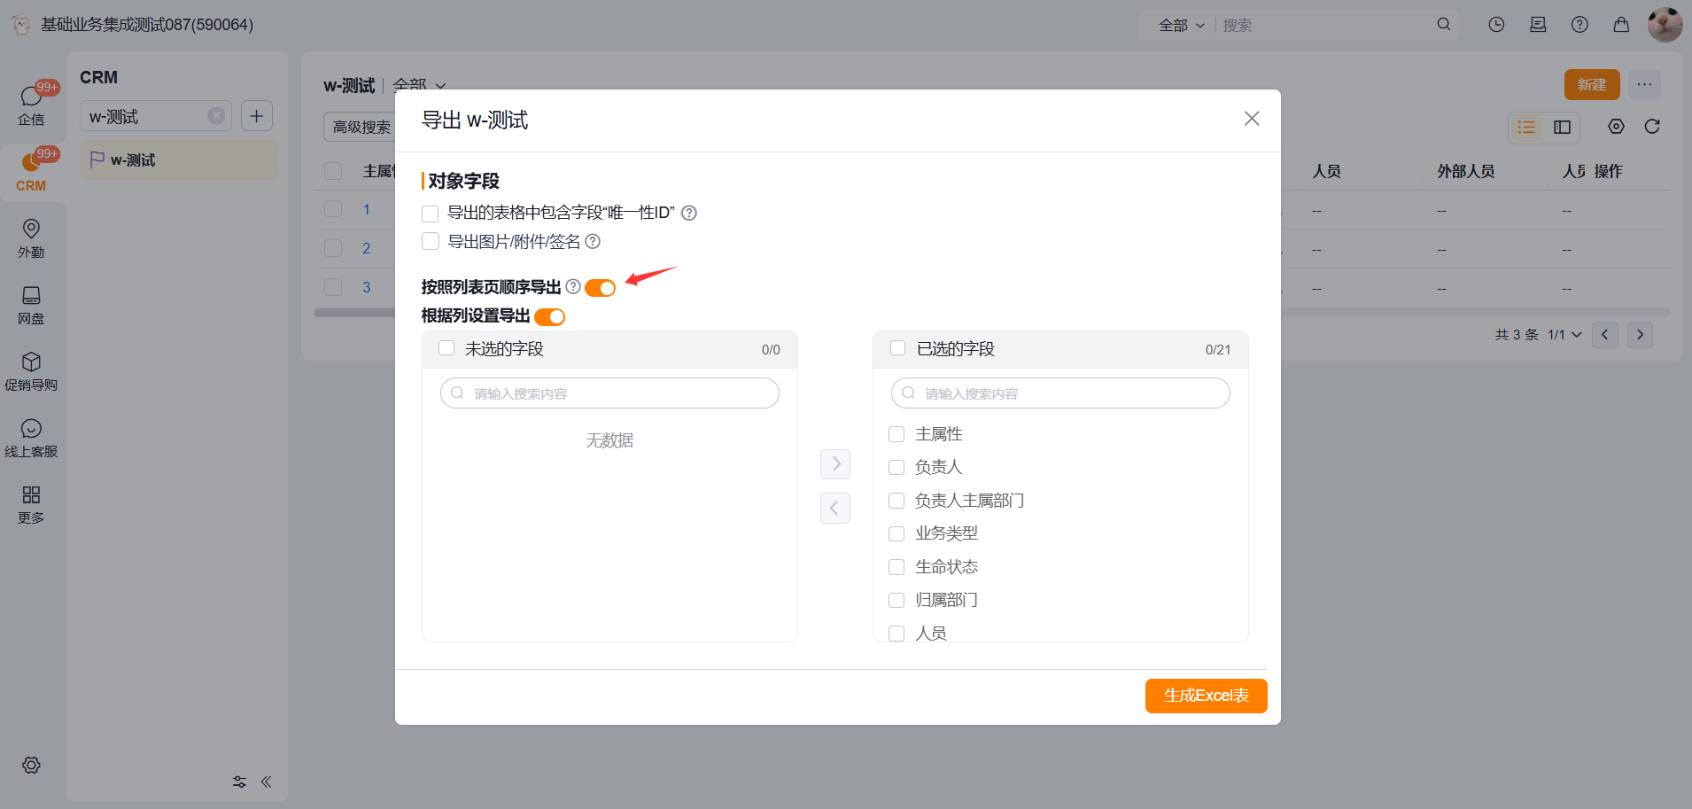Toggle 按照列表页顺序导出 switch
The image size is (1692, 809).
point(600,288)
